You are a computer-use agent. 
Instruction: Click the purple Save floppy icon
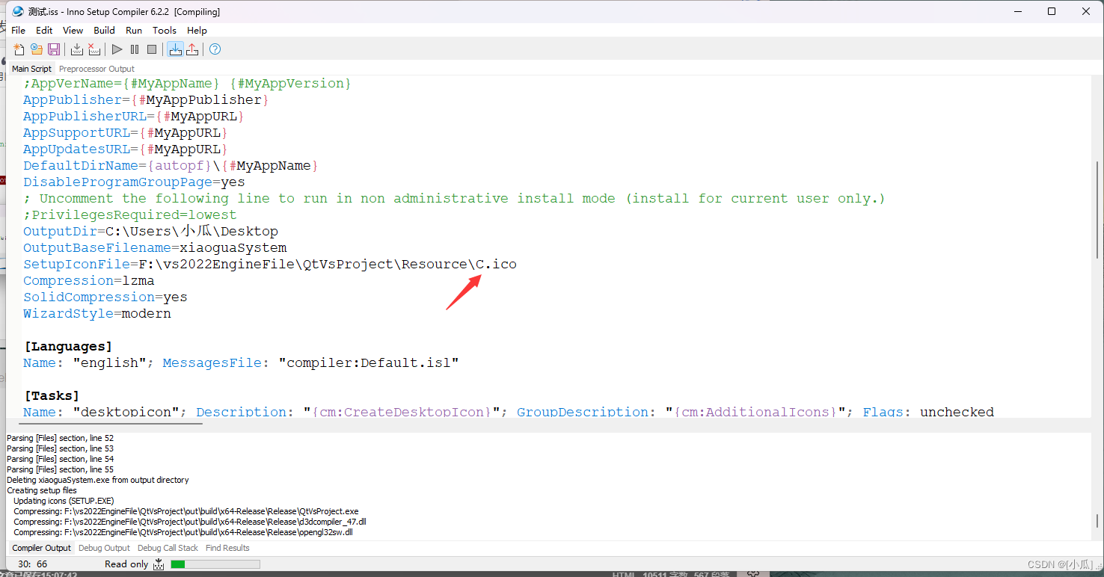(x=54, y=49)
